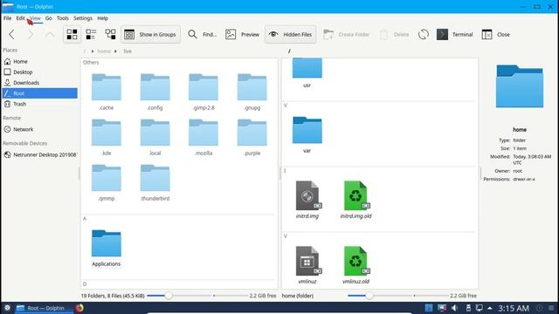Viewport: 559px width, 314px height.
Task: Select the Applications folder
Action: [107, 248]
